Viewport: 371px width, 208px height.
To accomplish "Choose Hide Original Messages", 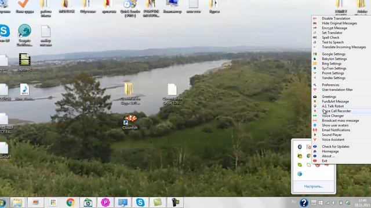I will (339, 23).
